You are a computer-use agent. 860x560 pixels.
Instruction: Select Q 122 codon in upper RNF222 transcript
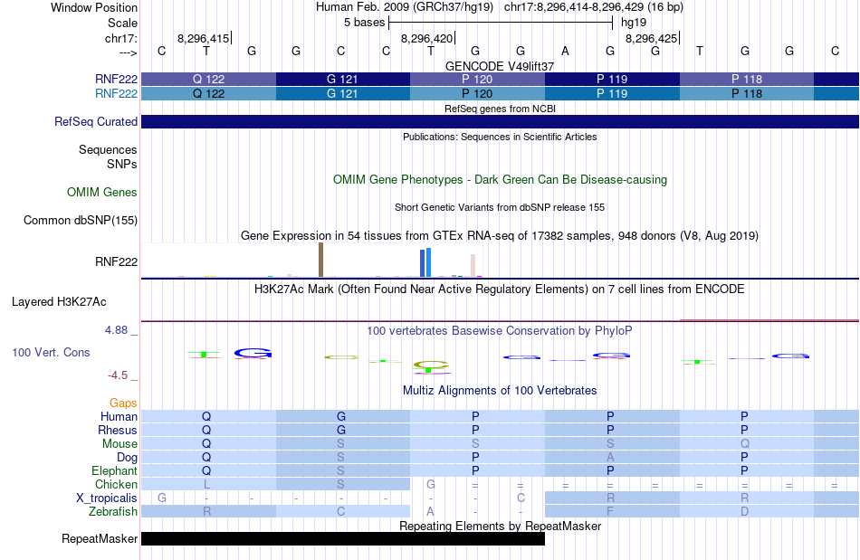[208, 79]
